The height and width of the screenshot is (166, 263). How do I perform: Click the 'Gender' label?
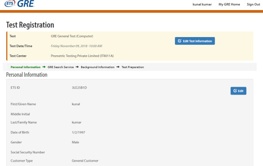coord(16,142)
